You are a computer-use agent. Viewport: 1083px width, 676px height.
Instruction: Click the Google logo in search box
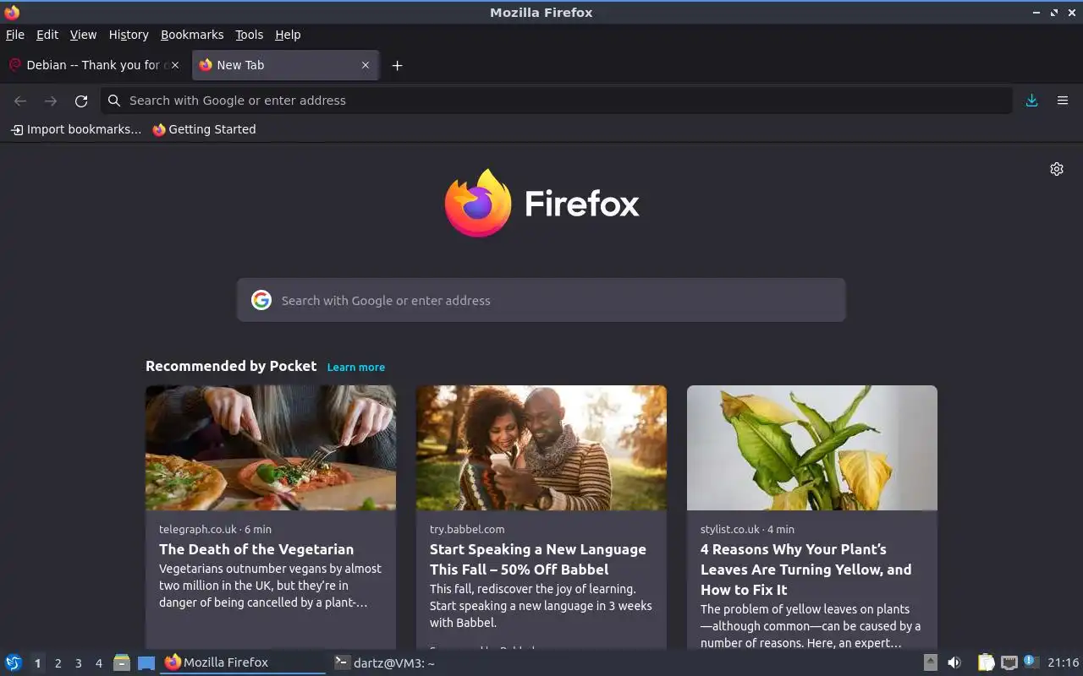pyautogui.click(x=261, y=300)
